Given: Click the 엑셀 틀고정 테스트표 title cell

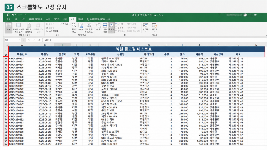Looking at the screenshot, I should pyautogui.click(x=133, y=49).
